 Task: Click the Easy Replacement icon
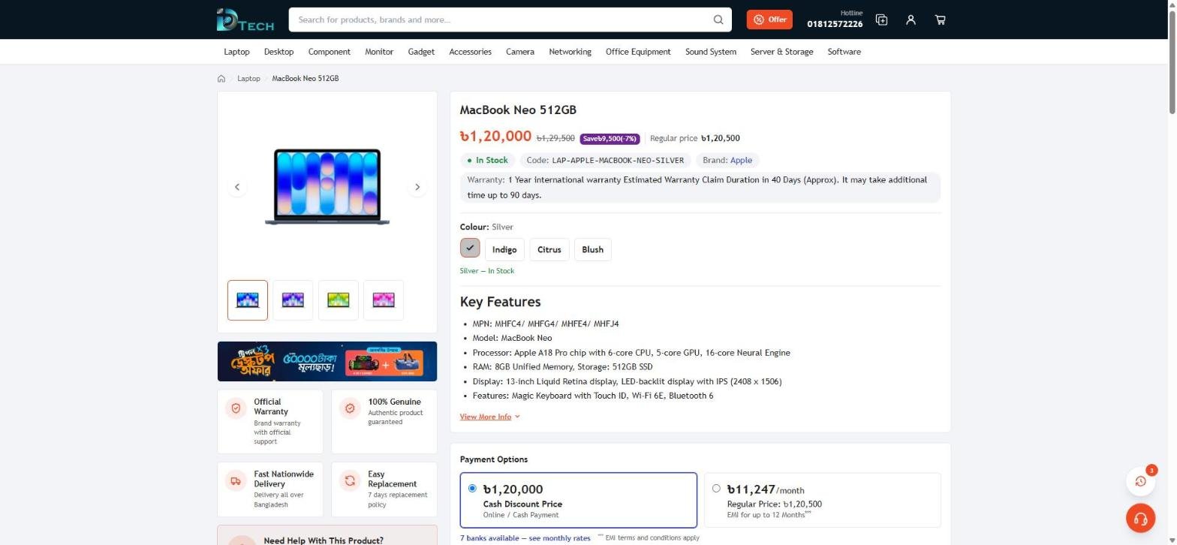(350, 481)
